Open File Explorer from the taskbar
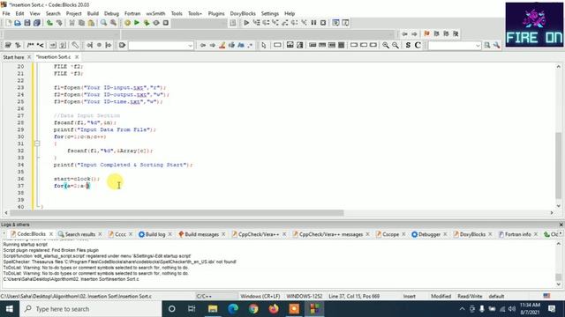Image resolution: width=565 pixels, height=317 pixels. point(213,309)
